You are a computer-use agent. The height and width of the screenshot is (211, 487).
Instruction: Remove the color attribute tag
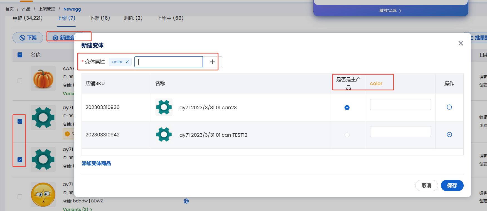coord(127,62)
